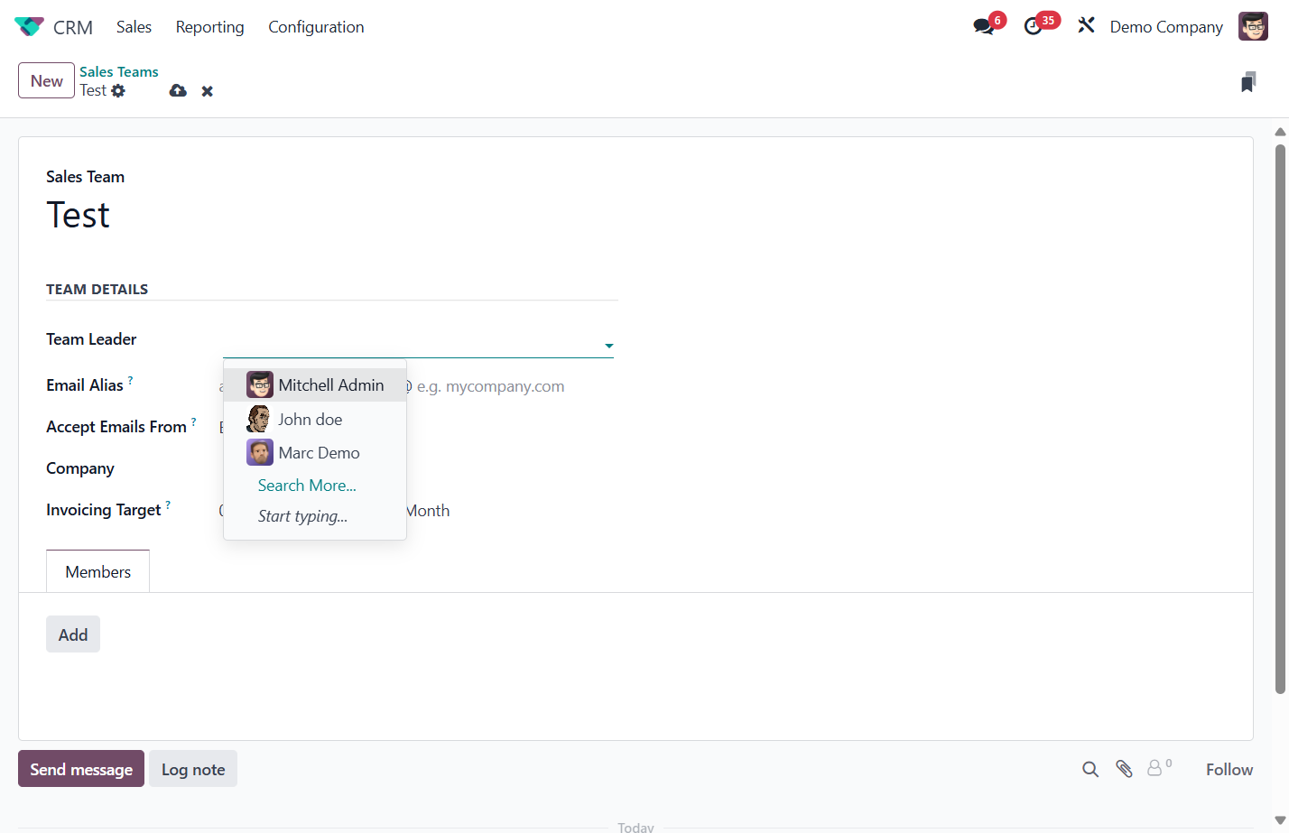Open the Reporting menu
The image size is (1289, 833).
tap(209, 27)
